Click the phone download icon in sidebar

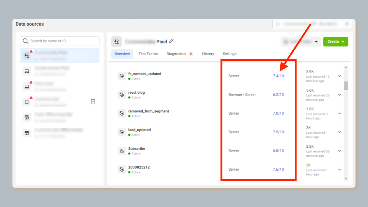click(x=93, y=101)
